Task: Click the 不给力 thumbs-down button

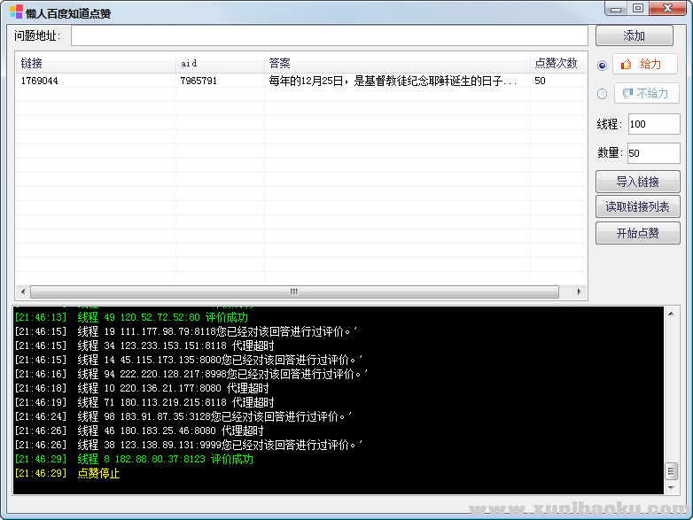Action: (x=646, y=93)
